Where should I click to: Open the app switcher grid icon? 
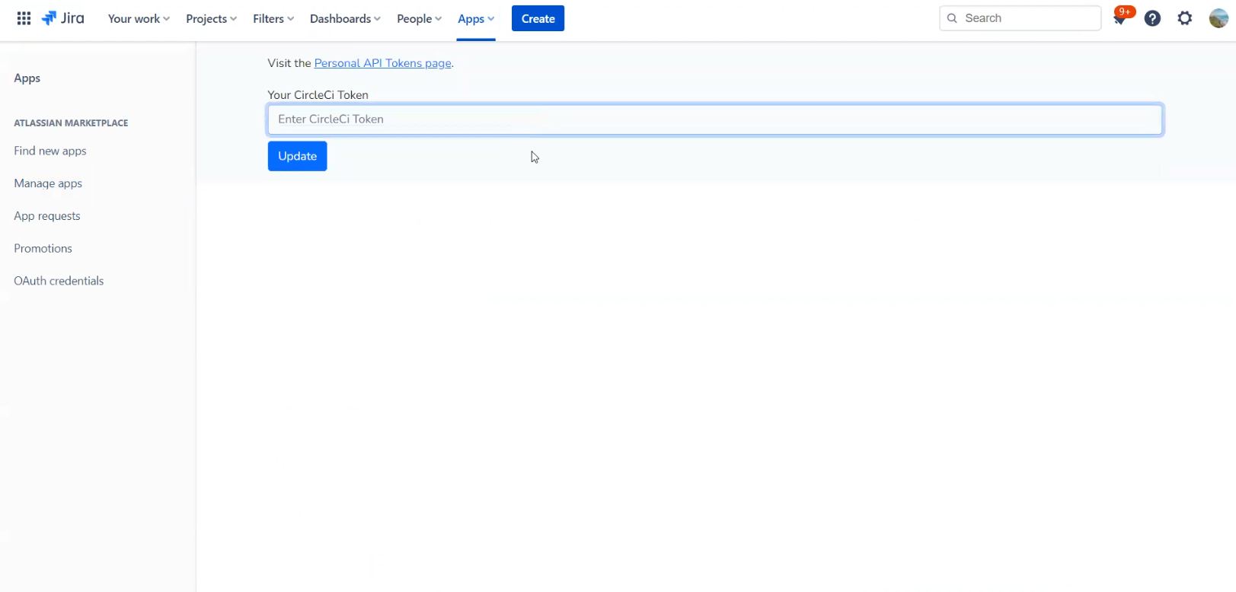[x=24, y=18]
